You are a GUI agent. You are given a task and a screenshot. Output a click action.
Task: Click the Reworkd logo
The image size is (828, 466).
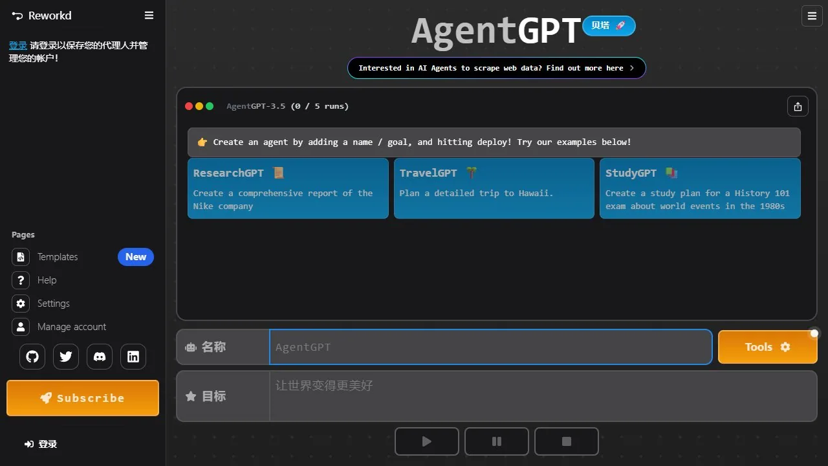(41, 16)
